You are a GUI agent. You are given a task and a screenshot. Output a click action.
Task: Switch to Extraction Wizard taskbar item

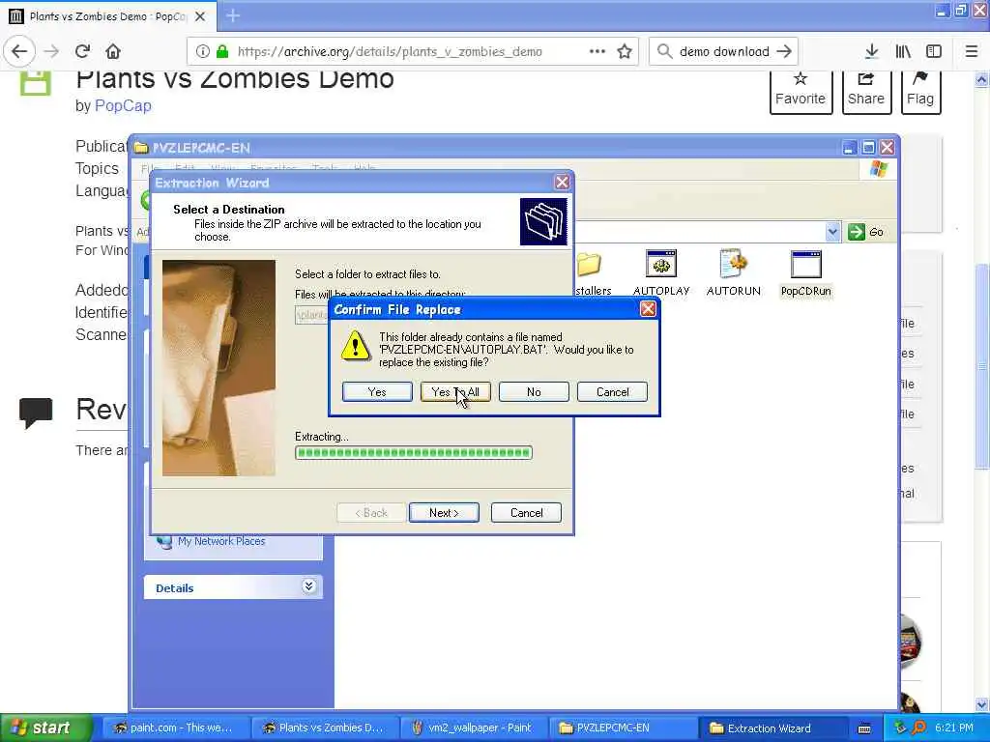[x=771, y=728]
